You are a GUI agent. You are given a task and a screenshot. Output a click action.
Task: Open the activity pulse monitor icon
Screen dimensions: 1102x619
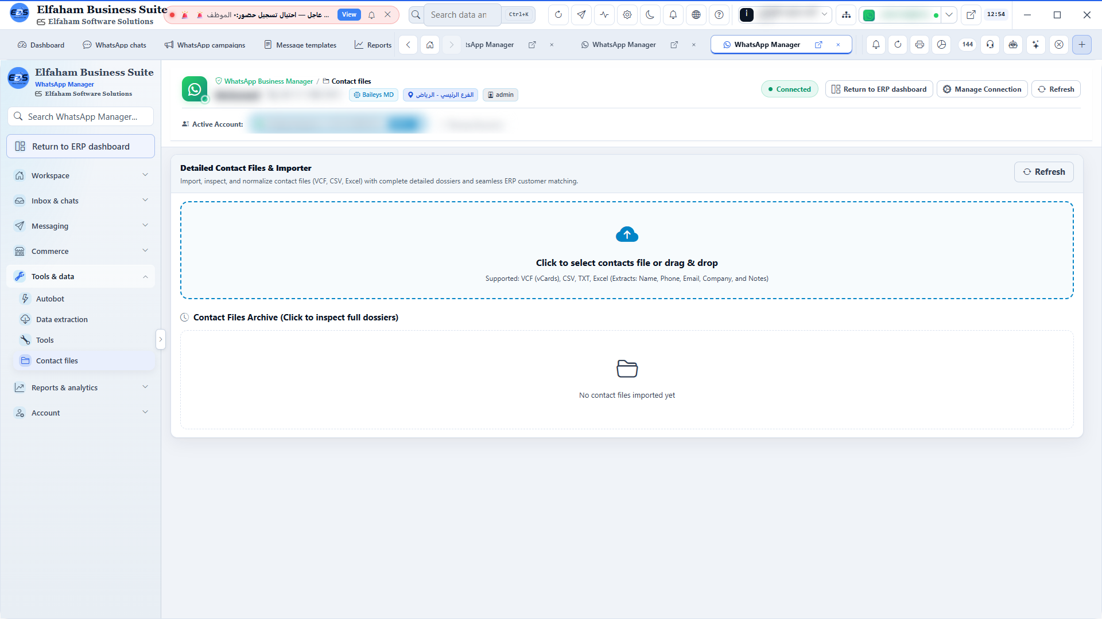[x=604, y=15]
